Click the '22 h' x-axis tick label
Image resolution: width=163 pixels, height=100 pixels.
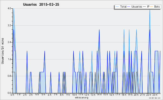[x=148, y=95]
